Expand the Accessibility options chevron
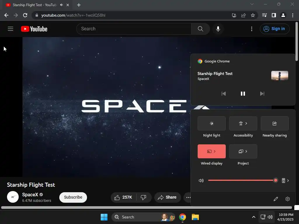 tap(246, 123)
